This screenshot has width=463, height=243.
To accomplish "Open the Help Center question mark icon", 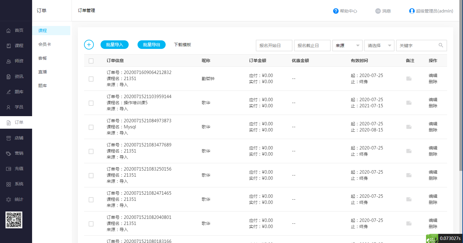I will point(336,11).
